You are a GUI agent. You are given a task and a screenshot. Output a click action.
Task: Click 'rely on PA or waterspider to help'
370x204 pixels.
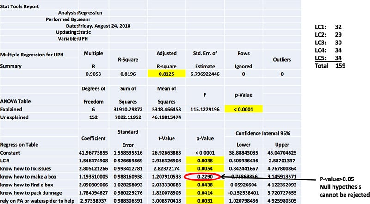tap(37, 201)
